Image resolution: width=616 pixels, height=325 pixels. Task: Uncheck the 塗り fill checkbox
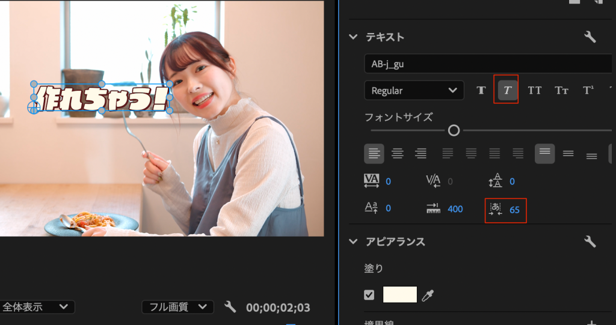pos(369,295)
